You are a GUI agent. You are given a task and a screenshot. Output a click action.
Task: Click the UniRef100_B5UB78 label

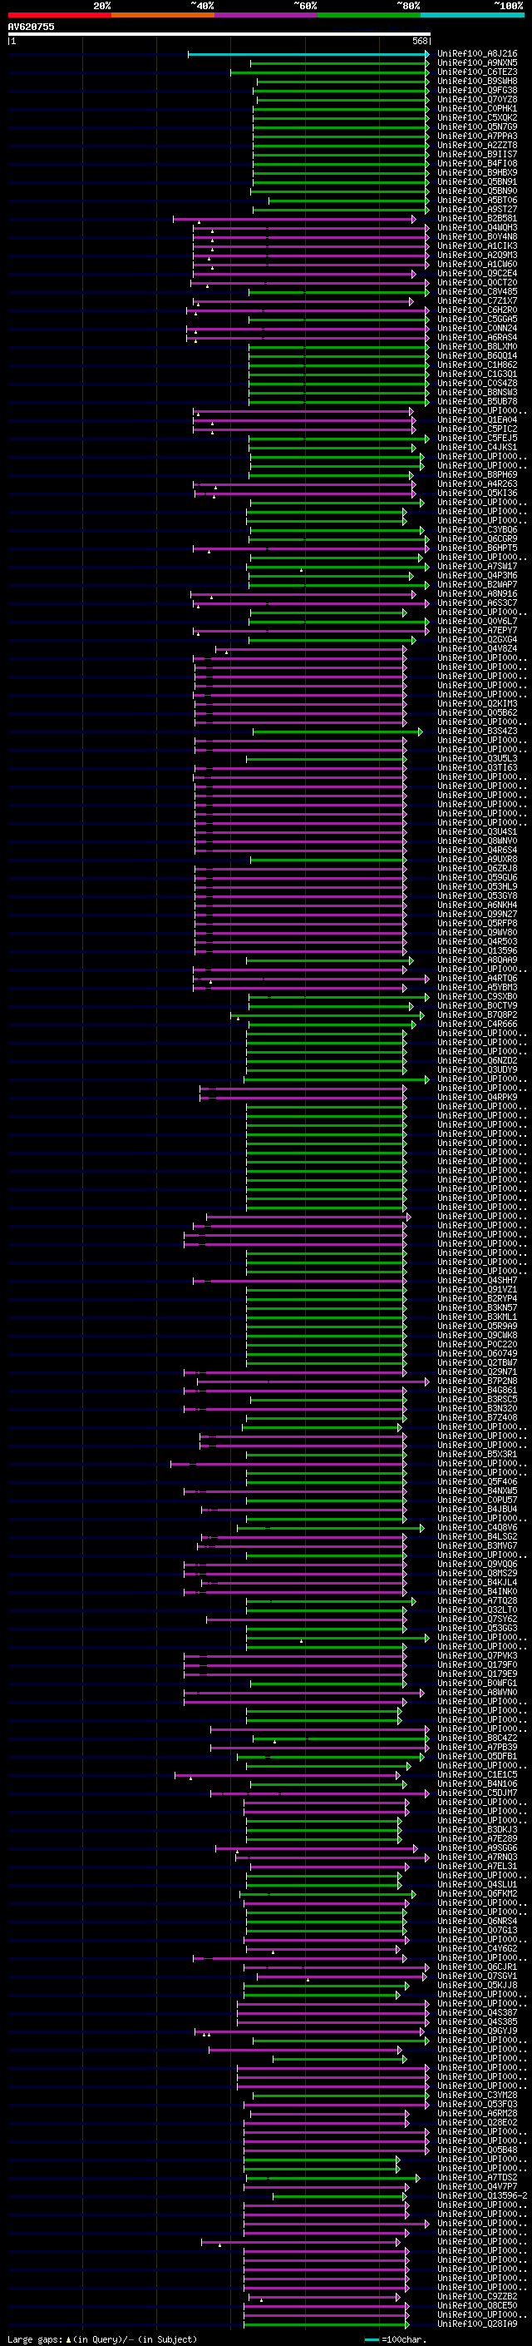pos(477,402)
